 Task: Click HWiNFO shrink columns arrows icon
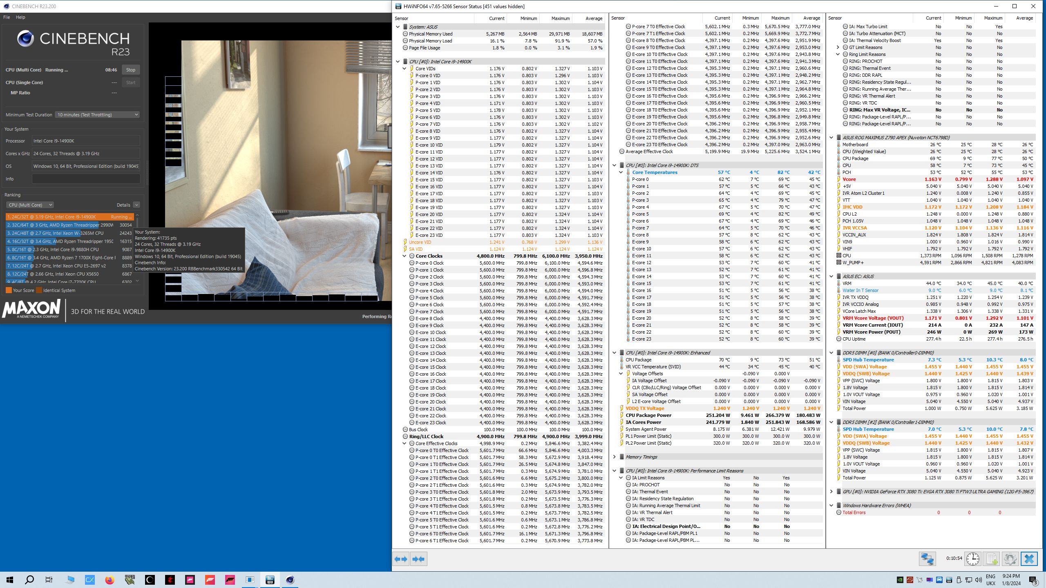point(418,559)
